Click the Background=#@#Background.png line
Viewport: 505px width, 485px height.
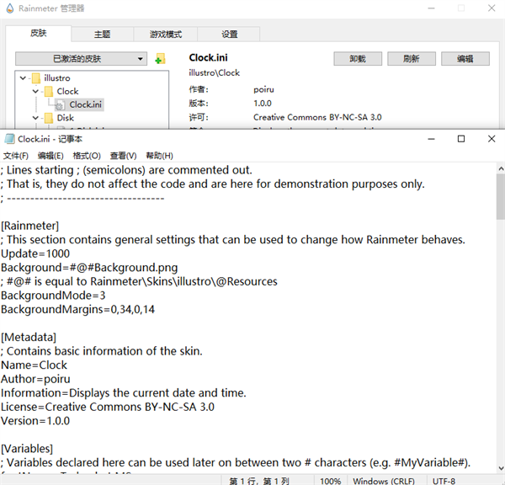[89, 268]
